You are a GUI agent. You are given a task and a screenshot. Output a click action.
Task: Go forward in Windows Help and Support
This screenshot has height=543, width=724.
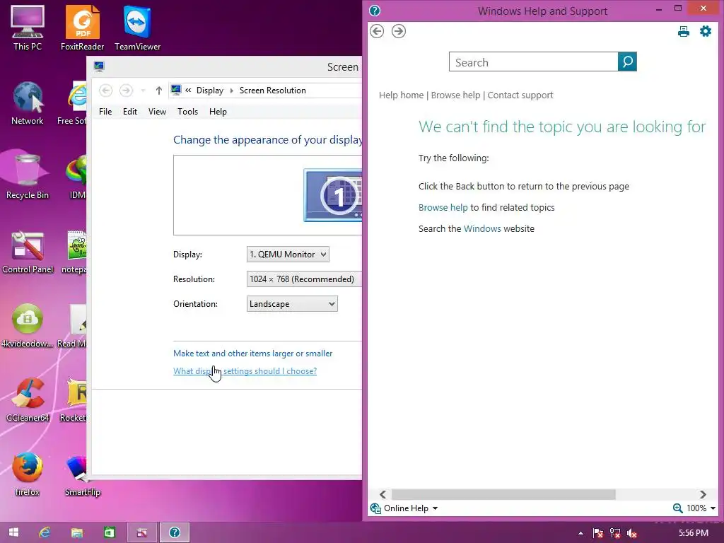399,31
